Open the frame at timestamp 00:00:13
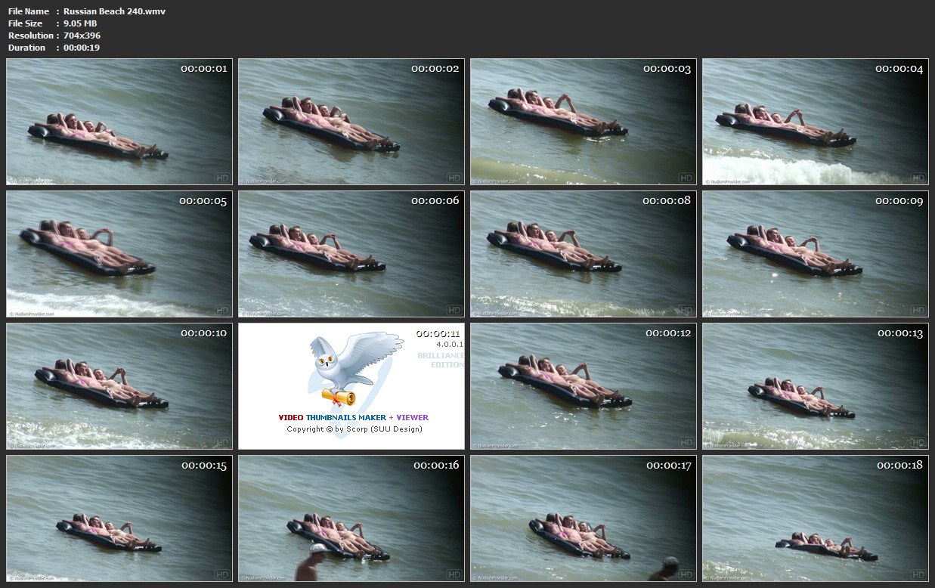The image size is (935, 588). pos(815,386)
